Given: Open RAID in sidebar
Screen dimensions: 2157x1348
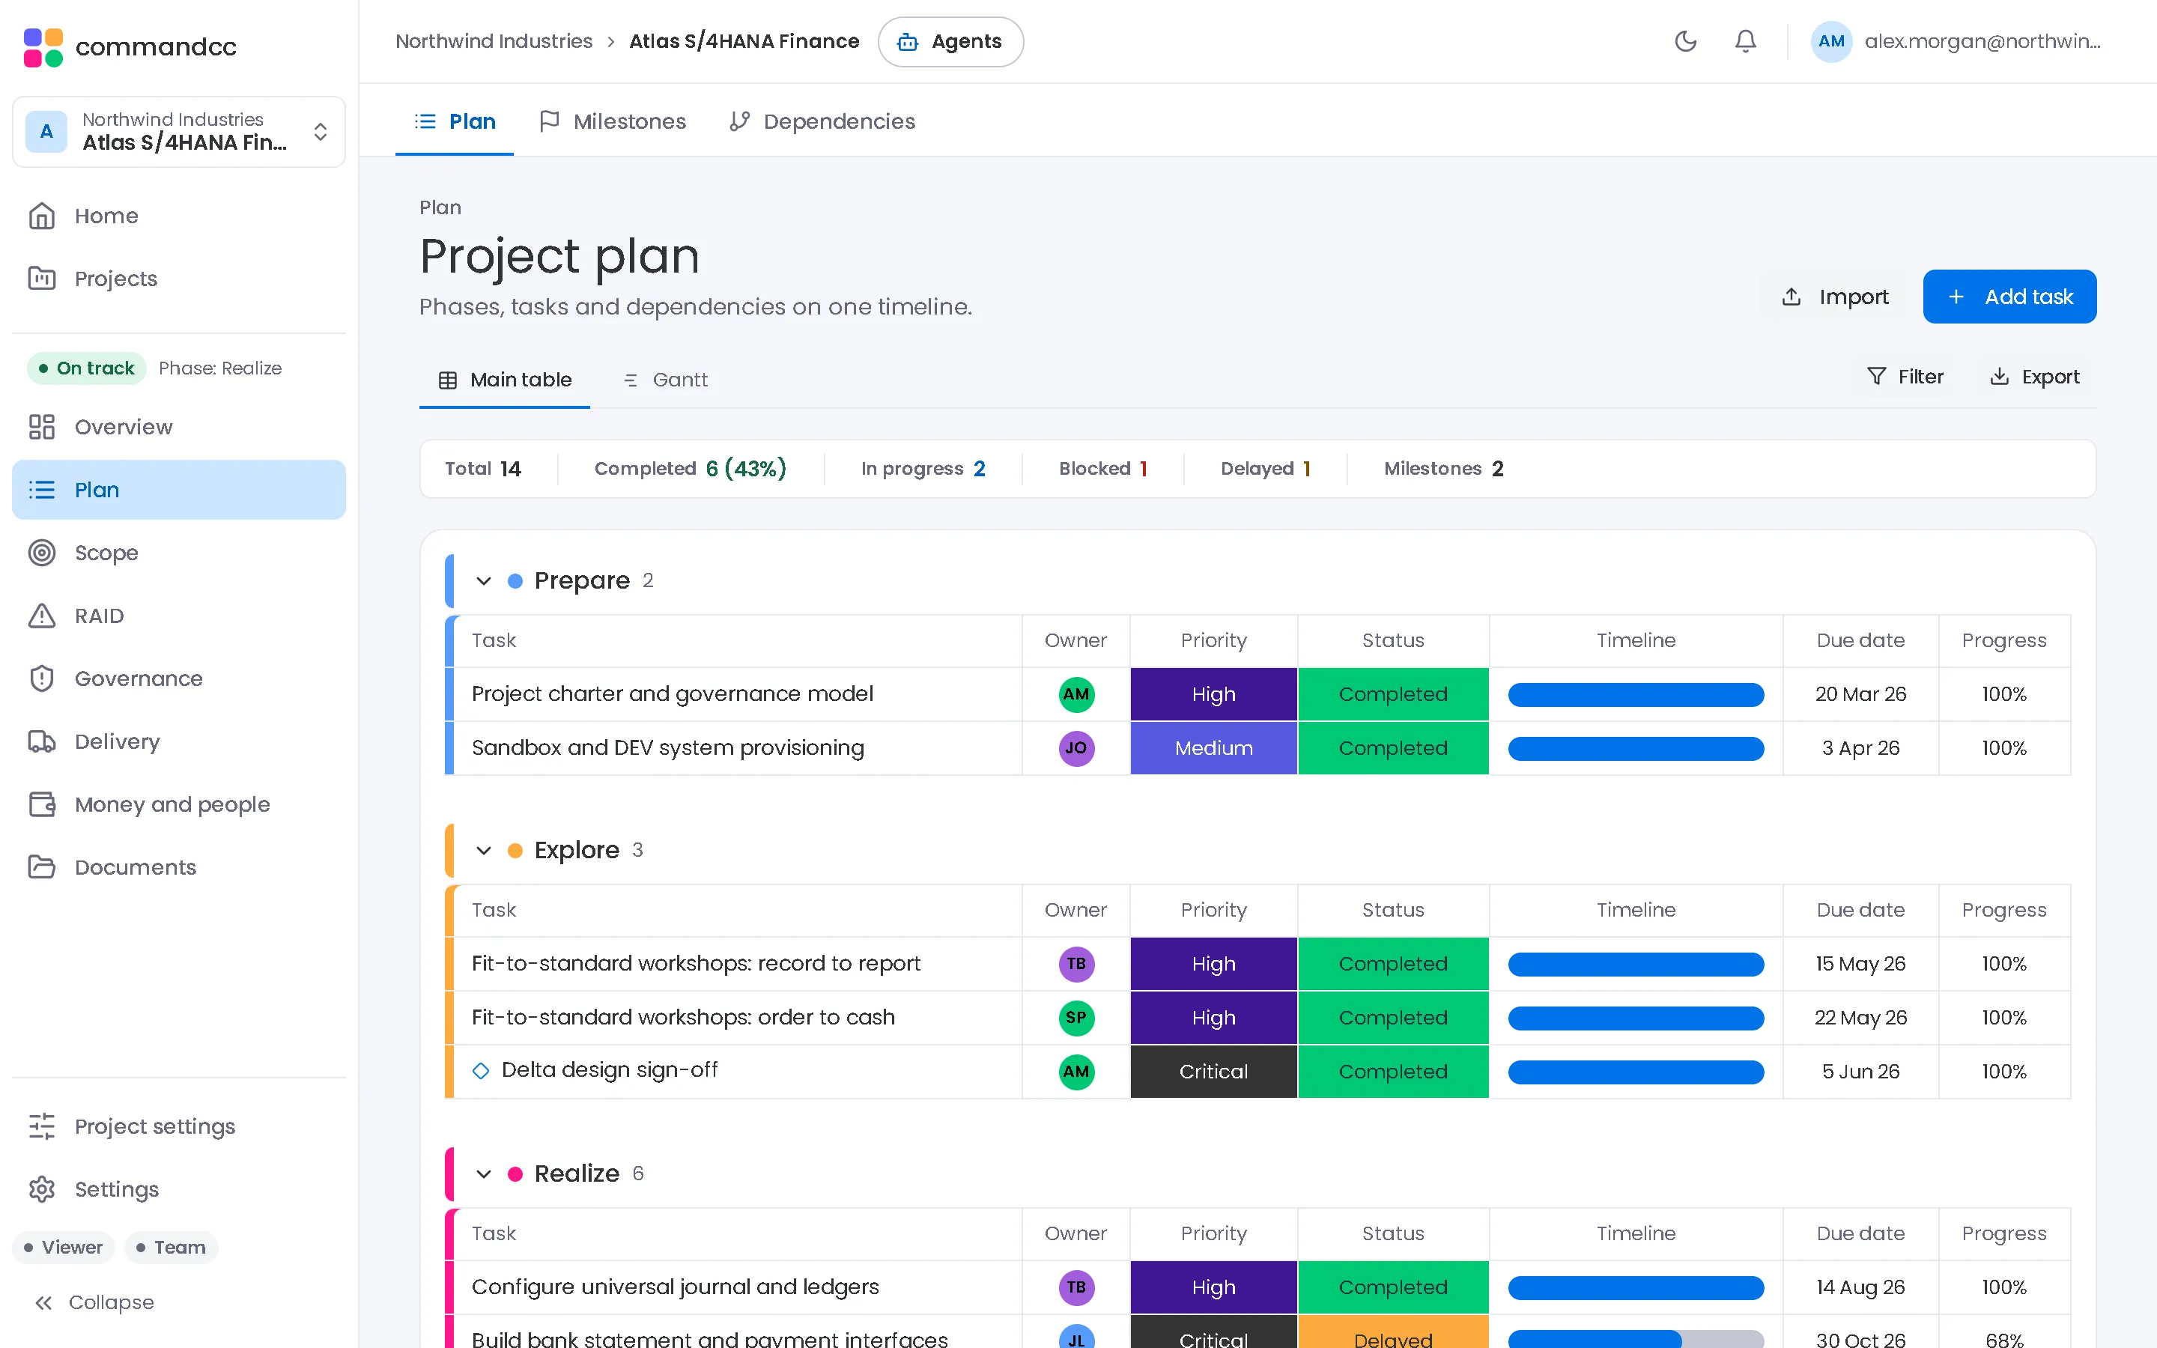Looking at the screenshot, I should click(178, 615).
